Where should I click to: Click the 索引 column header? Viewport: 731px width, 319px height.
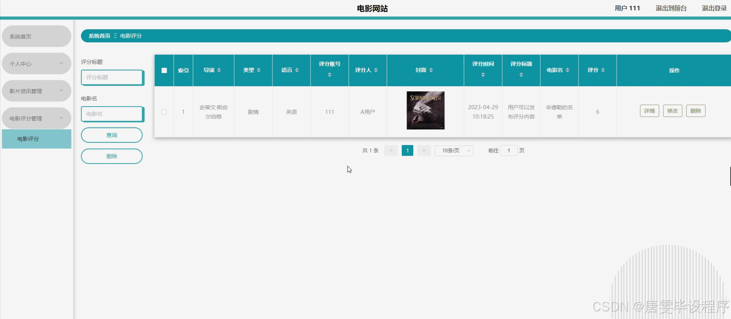click(183, 70)
